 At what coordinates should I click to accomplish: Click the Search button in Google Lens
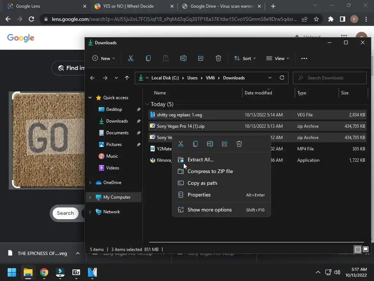click(x=65, y=213)
